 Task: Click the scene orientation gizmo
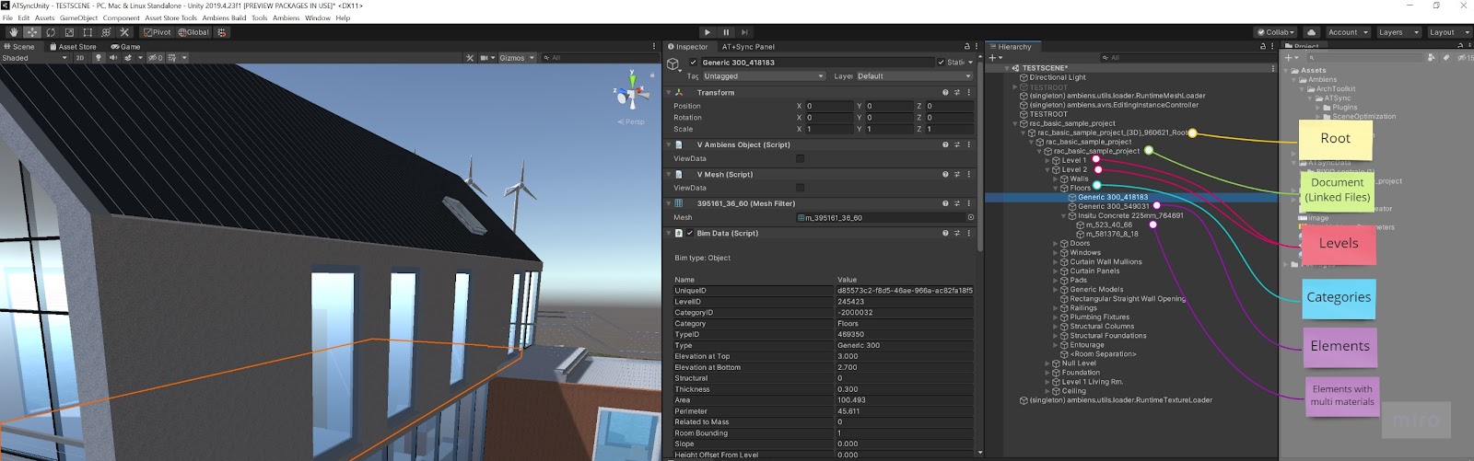coord(632,93)
